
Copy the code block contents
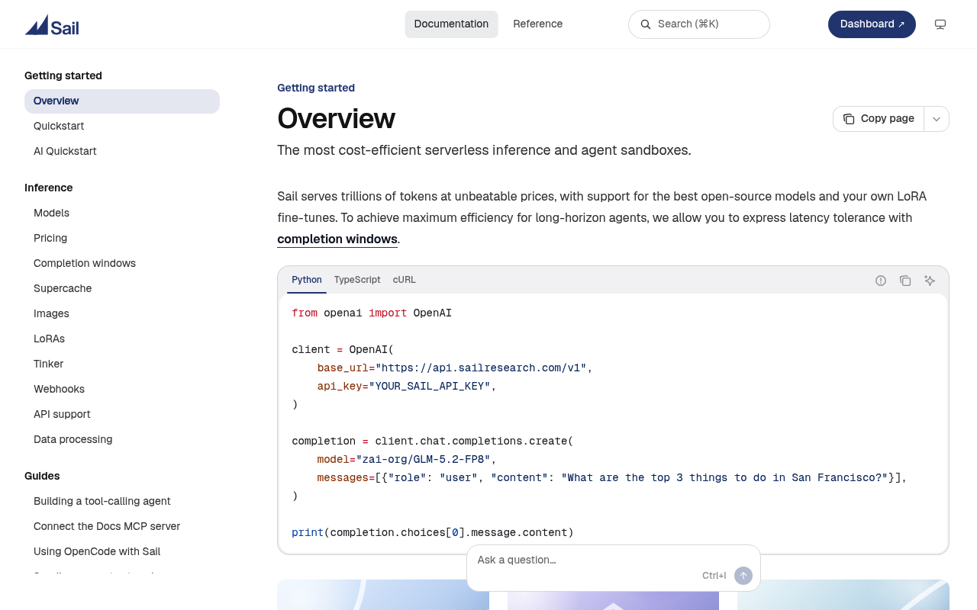905,281
